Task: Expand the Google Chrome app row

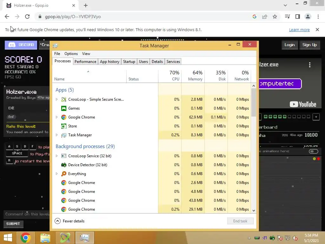Action: tap(56, 117)
